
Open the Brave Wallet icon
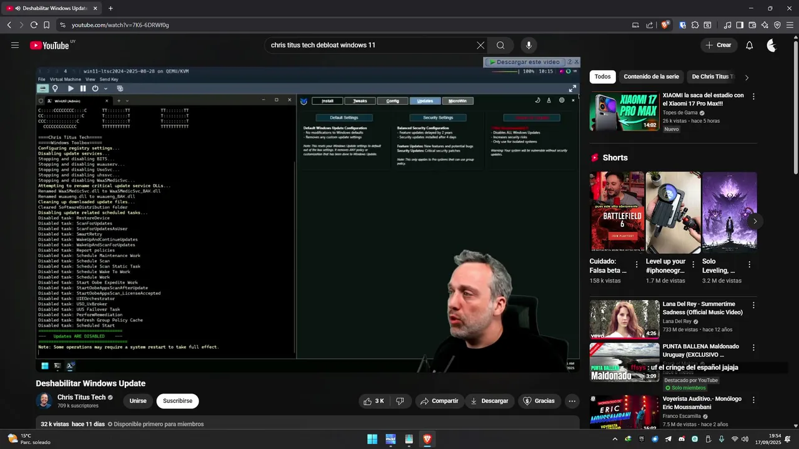click(x=752, y=25)
